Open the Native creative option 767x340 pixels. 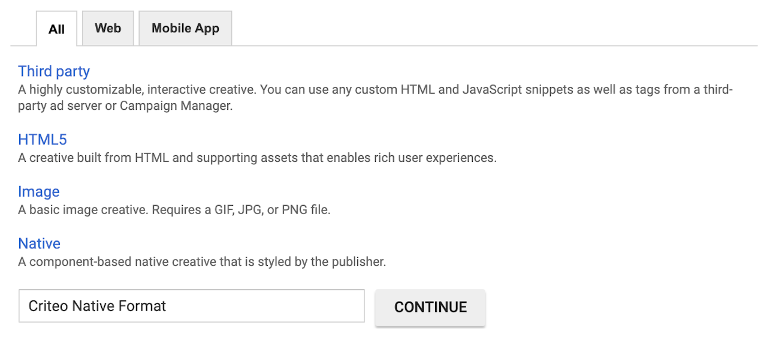coord(39,243)
